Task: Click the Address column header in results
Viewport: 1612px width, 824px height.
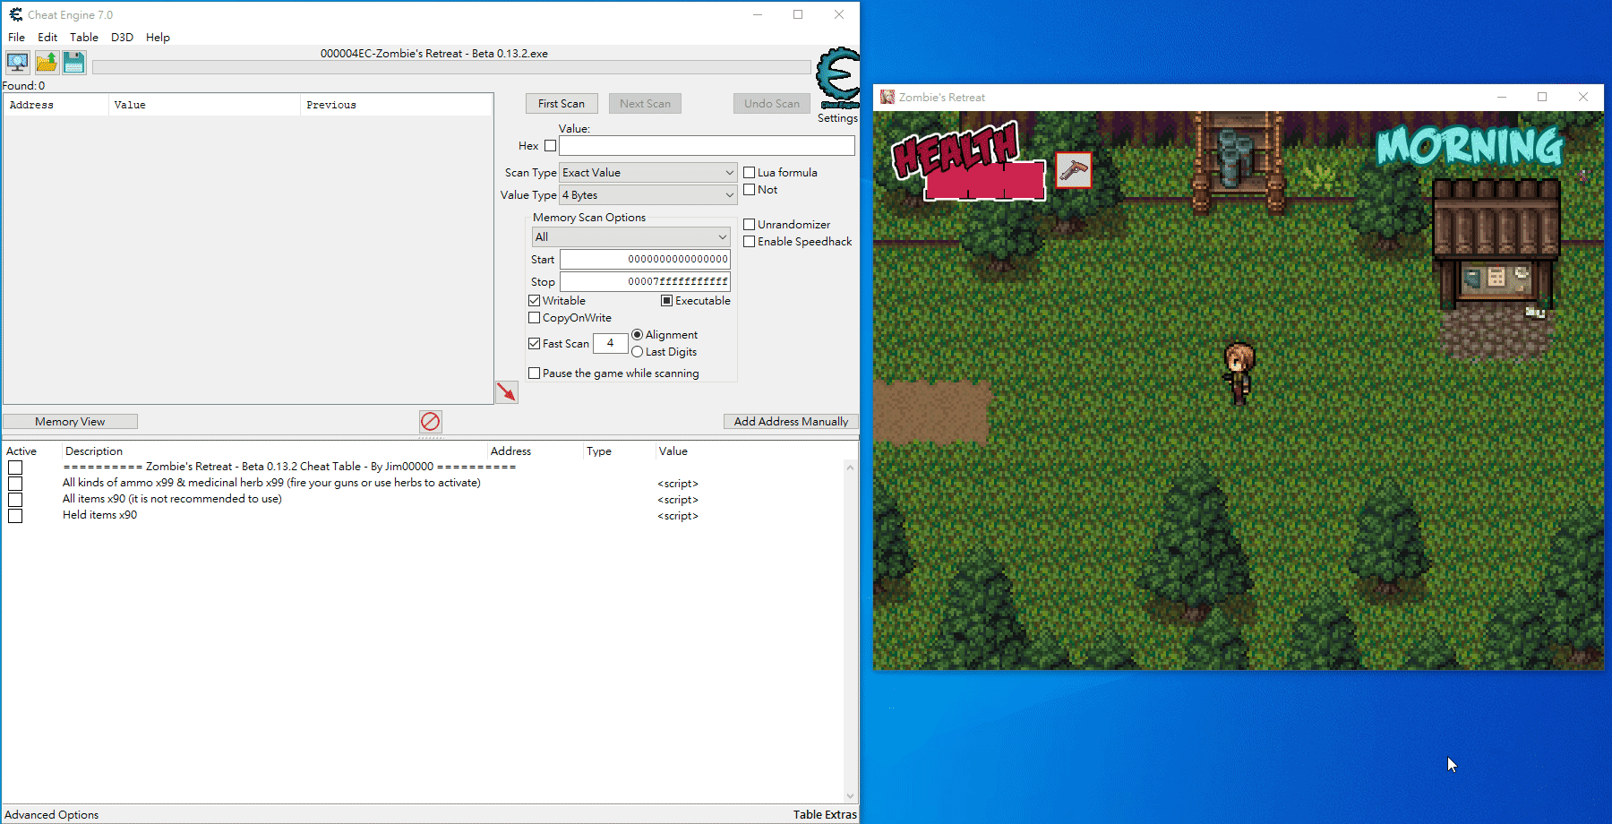Action: (56, 105)
